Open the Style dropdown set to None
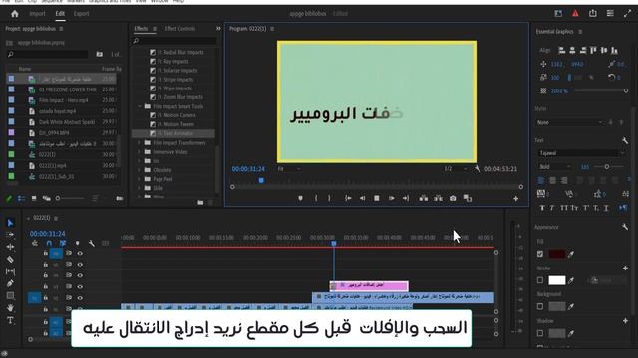This screenshot has height=358, width=638. point(569,122)
